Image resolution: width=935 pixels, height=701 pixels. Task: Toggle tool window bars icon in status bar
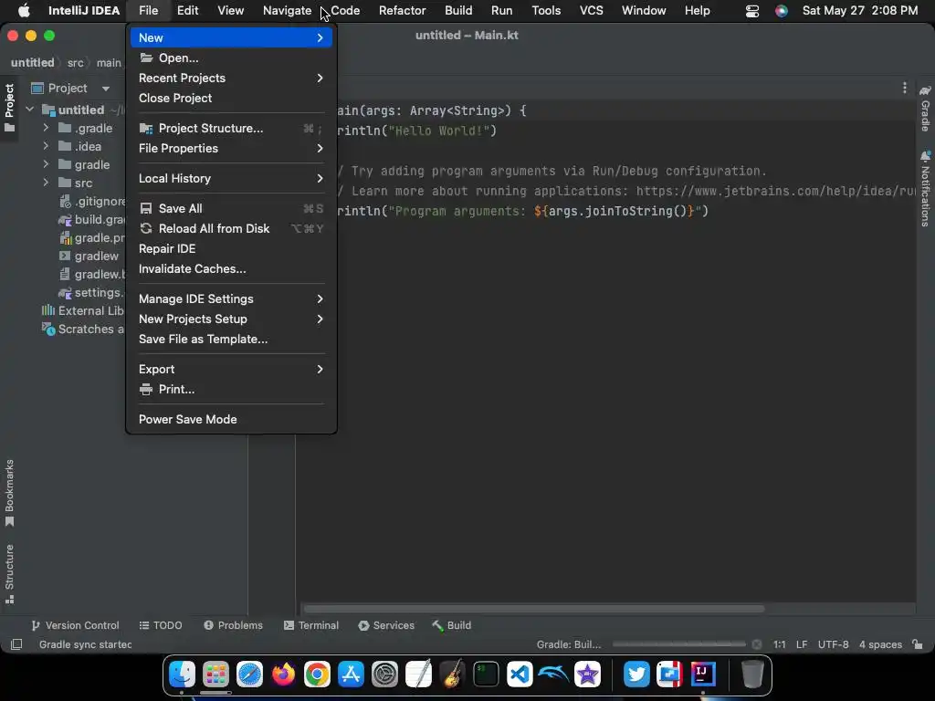(x=16, y=644)
